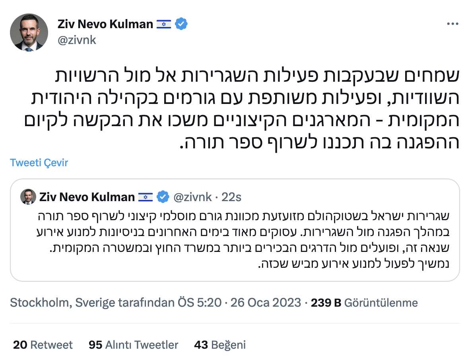Click the author name in the quoted tweet
The height and width of the screenshot is (361, 466).
[x=87, y=197]
